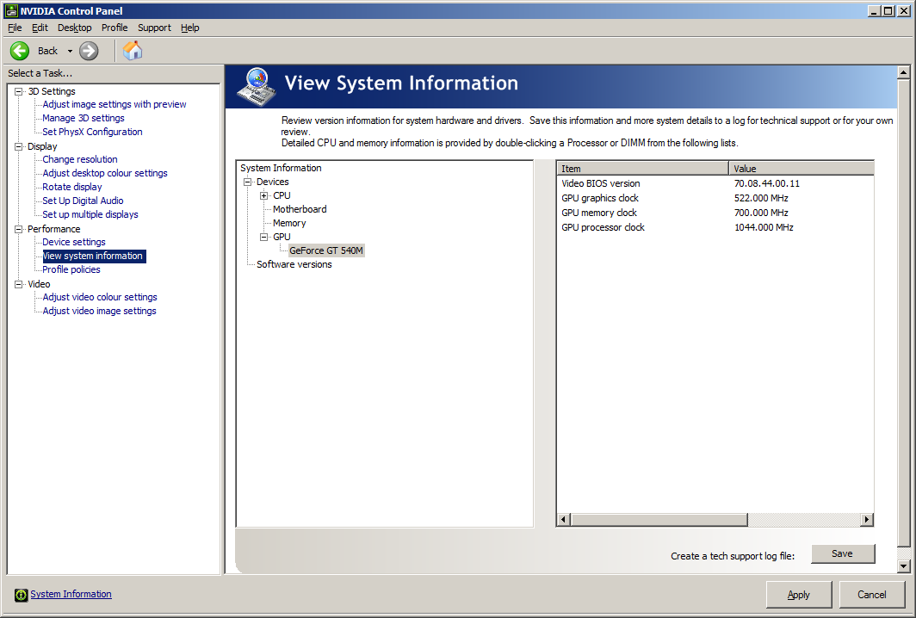
Task: Open Change resolution
Action: [x=80, y=159]
